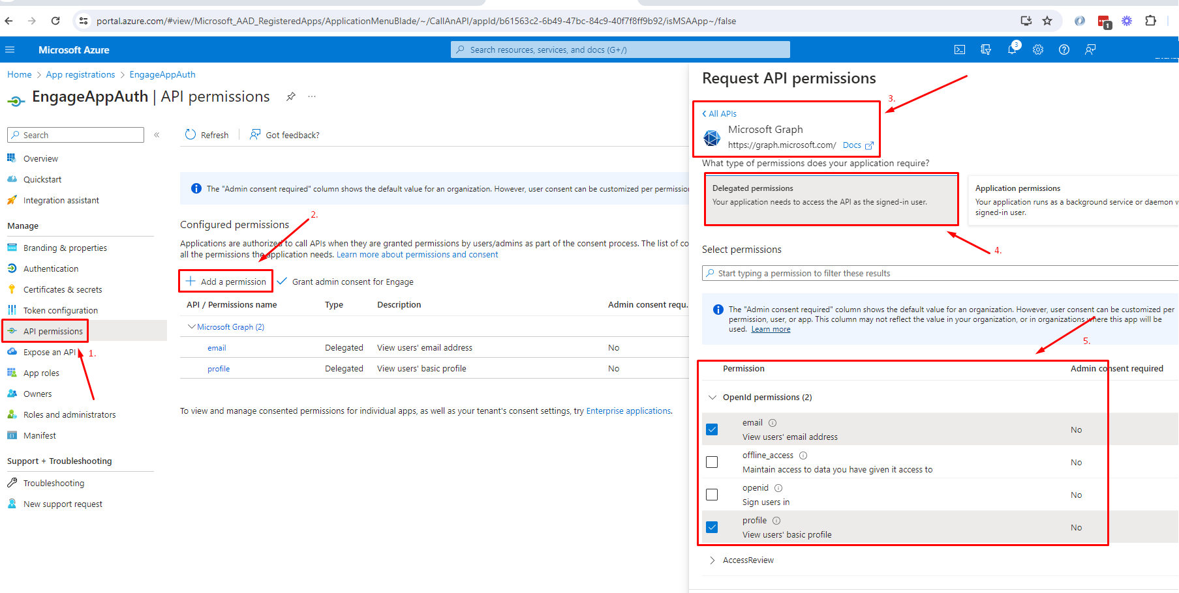Collapse the left navigation menu
1179x593 pixels.
click(157, 135)
